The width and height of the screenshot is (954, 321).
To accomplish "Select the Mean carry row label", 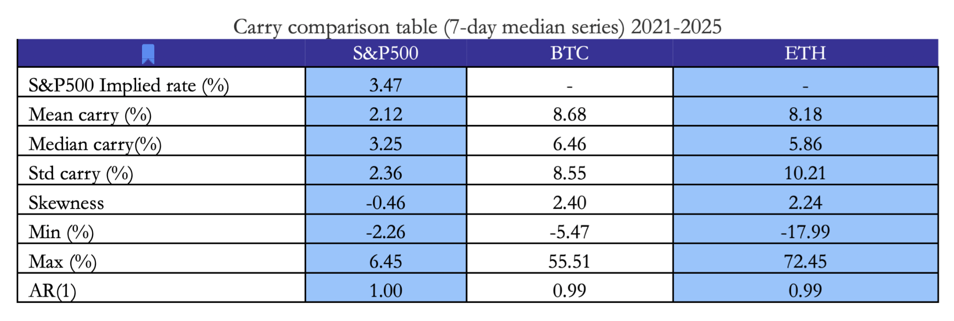I will 90,115.
